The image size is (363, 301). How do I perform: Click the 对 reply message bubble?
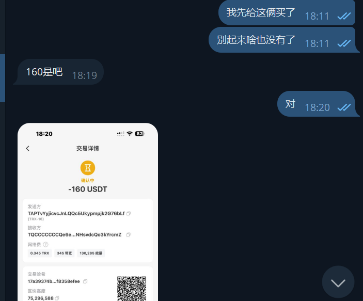316,104
